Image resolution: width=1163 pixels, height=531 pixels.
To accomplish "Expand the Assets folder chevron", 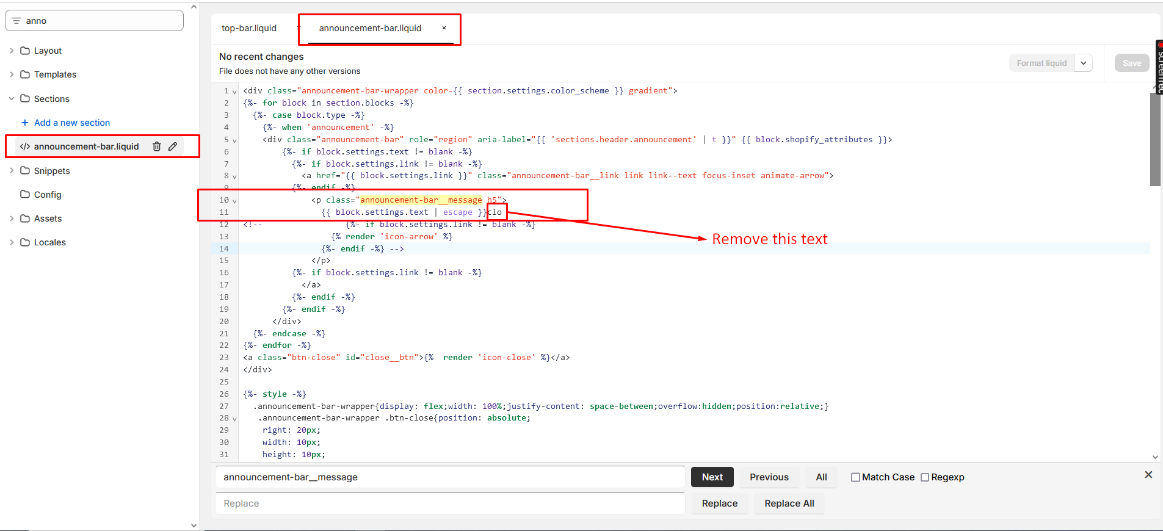I will tap(12, 219).
